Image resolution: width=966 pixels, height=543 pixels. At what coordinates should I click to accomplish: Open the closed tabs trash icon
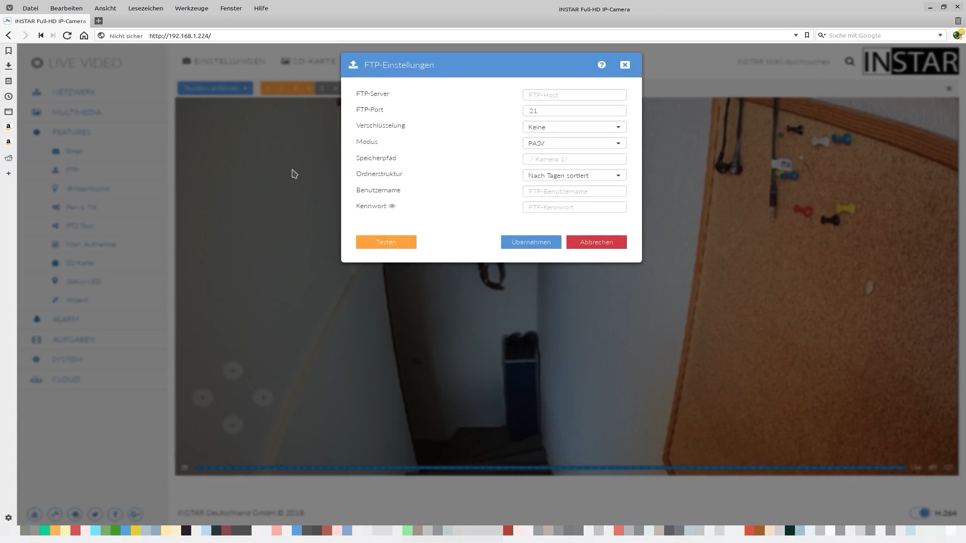tap(958, 21)
